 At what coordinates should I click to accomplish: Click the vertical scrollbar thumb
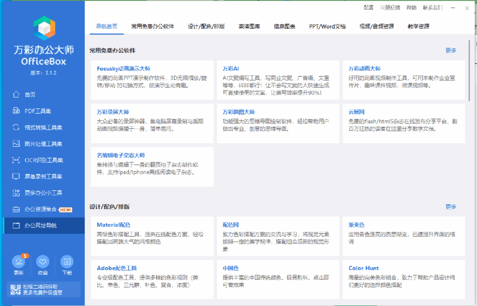(469, 71)
